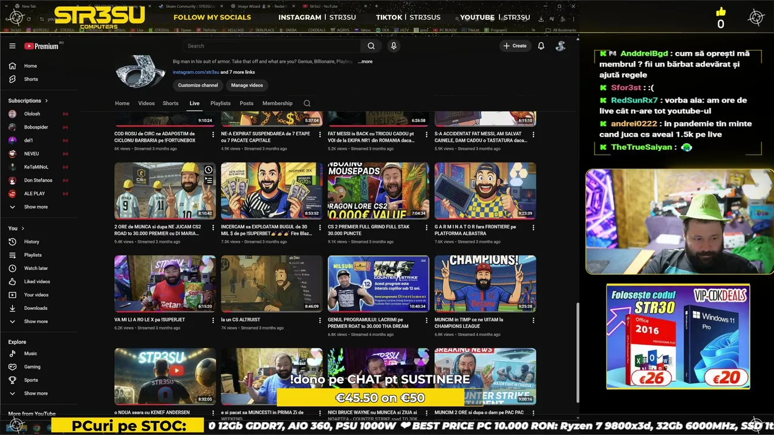
Task: Click the YouTube Premium logo
Action: click(x=41, y=46)
